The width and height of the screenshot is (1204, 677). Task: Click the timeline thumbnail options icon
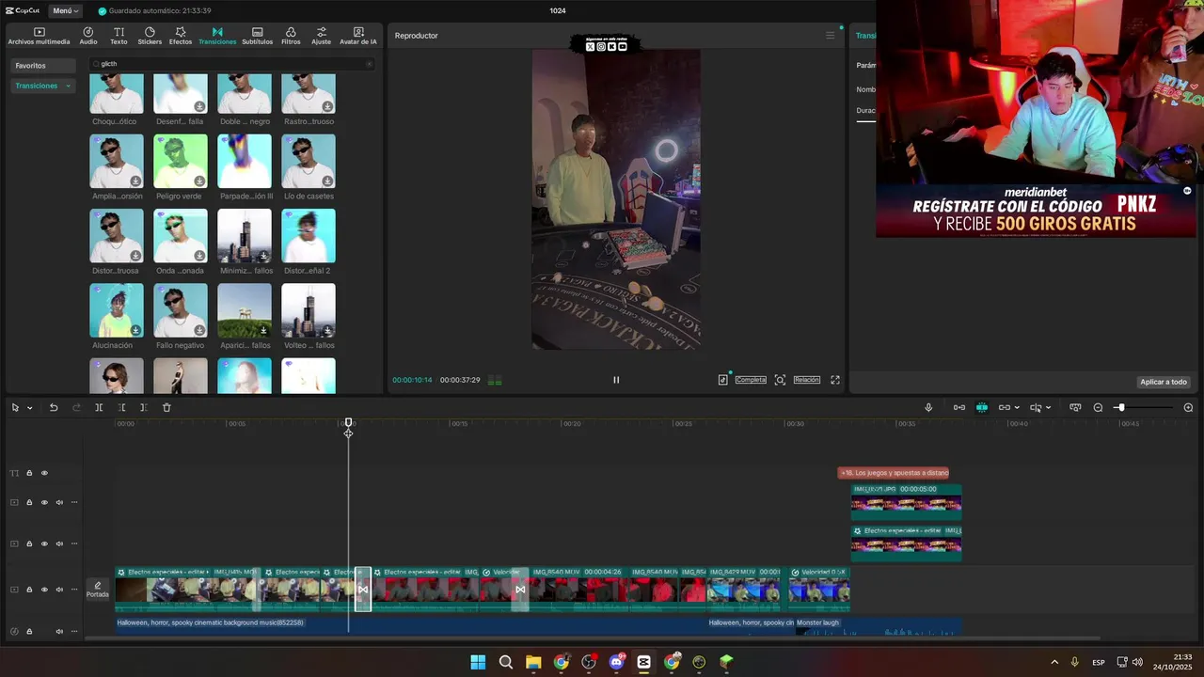click(x=1074, y=407)
